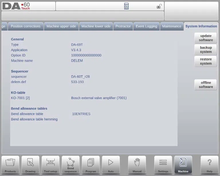This screenshot has height=176, width=220.
Task: Open Tool setup mode
Action: pos(50,165)
